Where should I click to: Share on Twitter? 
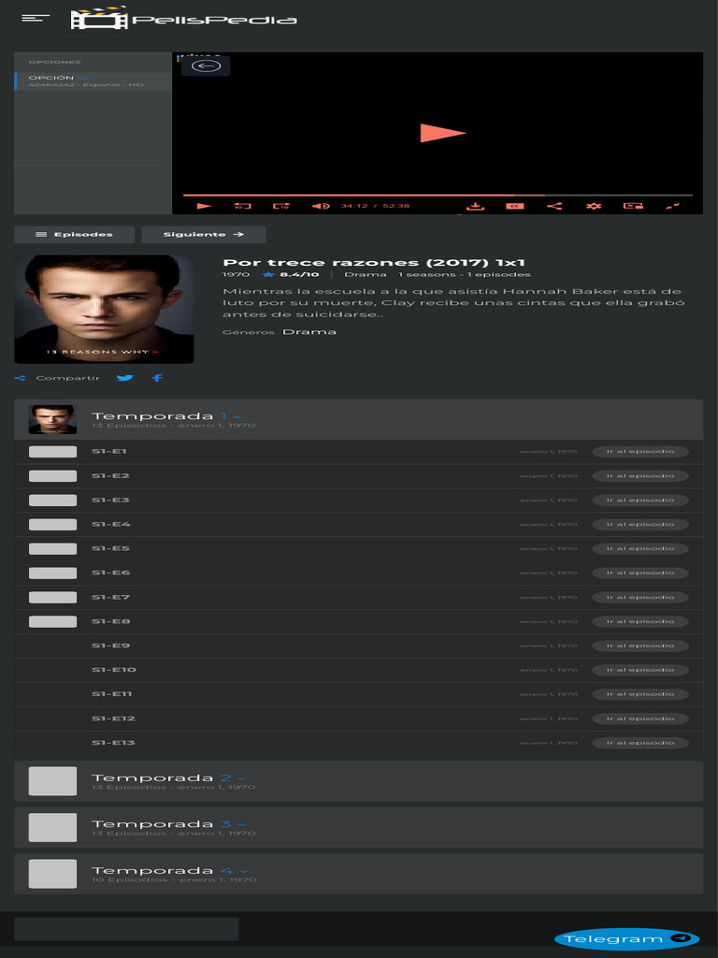[124, 378]
